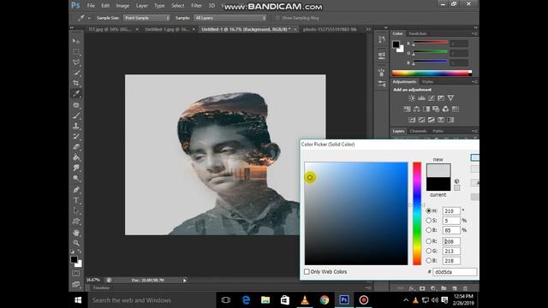This screenshot has height=308, width=548.
Task: Select the Rectangular Marquee tool
Action: pos(76,51)
